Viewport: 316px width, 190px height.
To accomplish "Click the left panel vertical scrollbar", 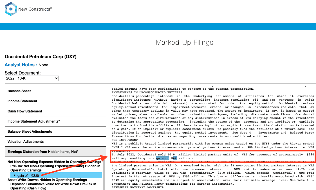I will [104, 174].
